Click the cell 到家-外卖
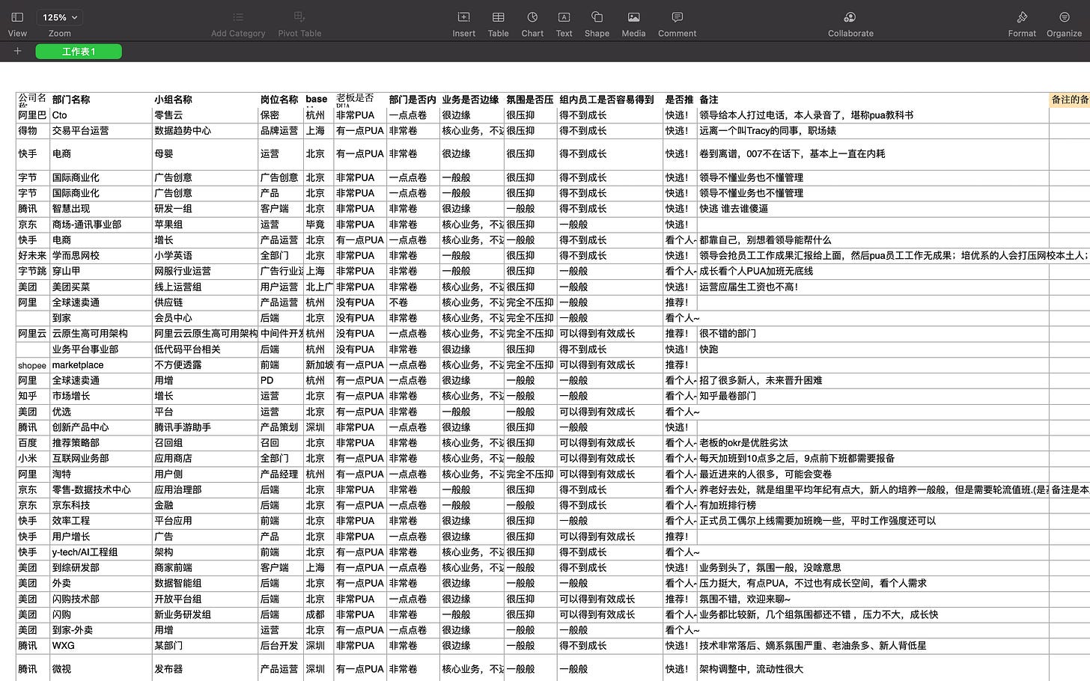Viewport: 1090px width, 681px height. pos(101,630)
